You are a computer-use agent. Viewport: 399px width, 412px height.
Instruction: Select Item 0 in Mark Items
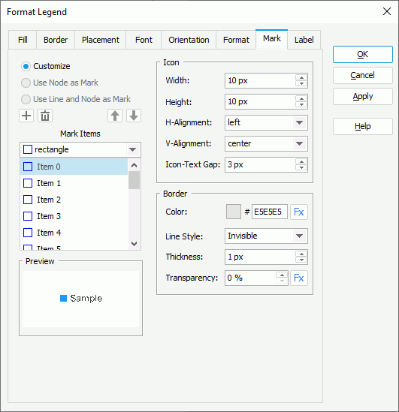74,167
